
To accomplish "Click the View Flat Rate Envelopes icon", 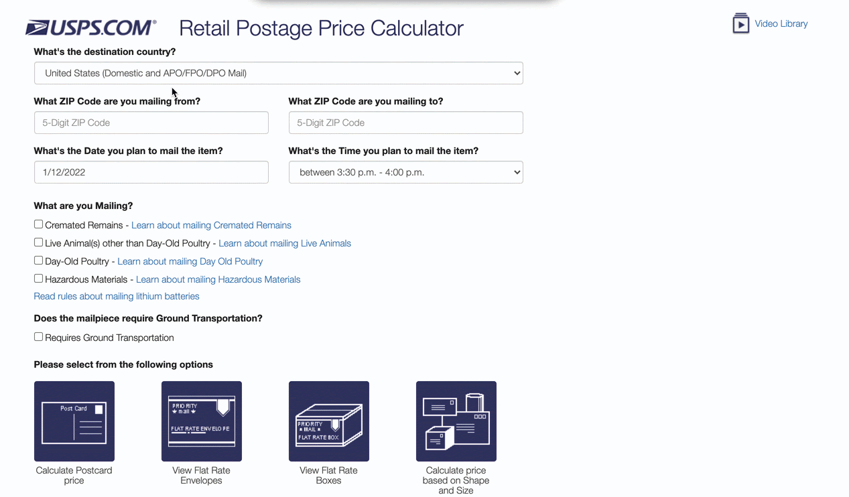I will 201,421.
